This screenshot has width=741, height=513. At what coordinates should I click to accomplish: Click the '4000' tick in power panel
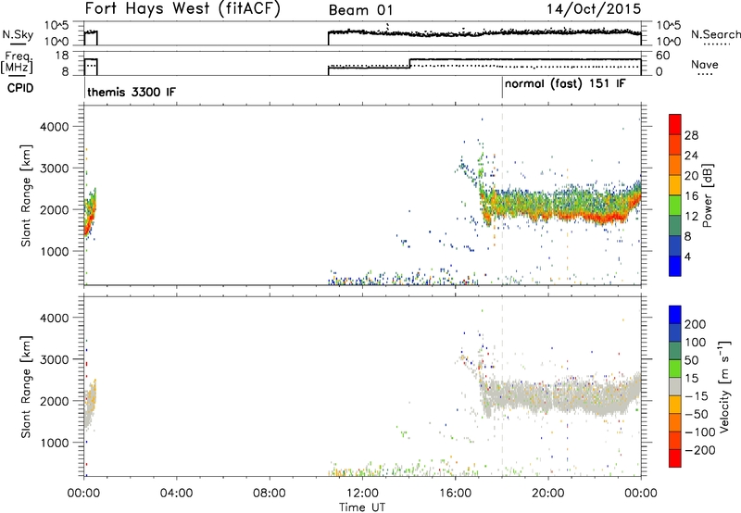click(55, 127)
